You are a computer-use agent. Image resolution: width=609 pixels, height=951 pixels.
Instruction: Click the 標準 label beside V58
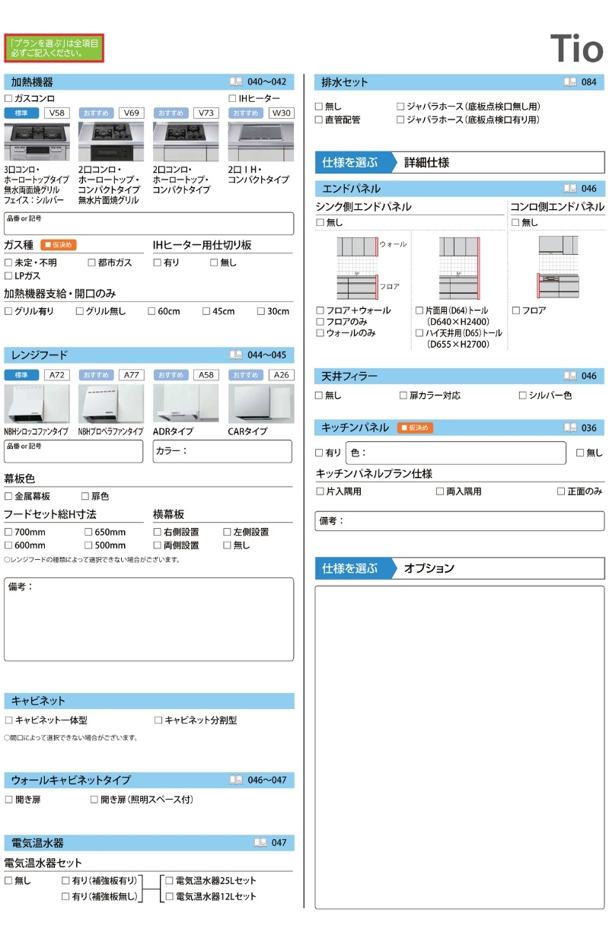pos(21,113)
